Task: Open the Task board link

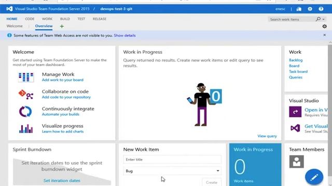Action: point(298,71)
